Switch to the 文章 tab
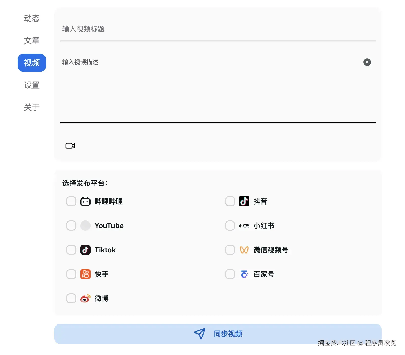This screenshot has height=355, width=405. point(32,41)
